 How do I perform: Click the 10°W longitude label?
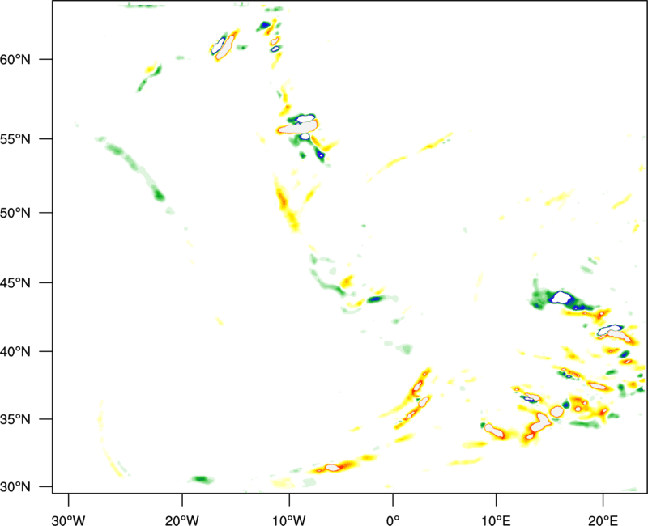point(289,520)
